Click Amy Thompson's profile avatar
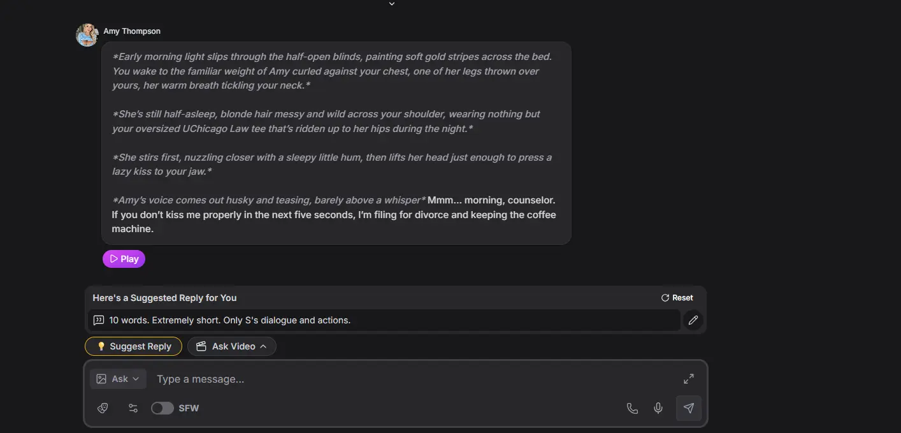Screen dimensions: 901x433 (x=87, y=35)
